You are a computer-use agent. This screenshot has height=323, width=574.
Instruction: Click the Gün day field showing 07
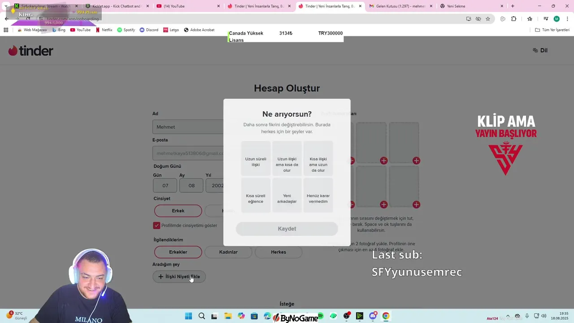point(165,185)
